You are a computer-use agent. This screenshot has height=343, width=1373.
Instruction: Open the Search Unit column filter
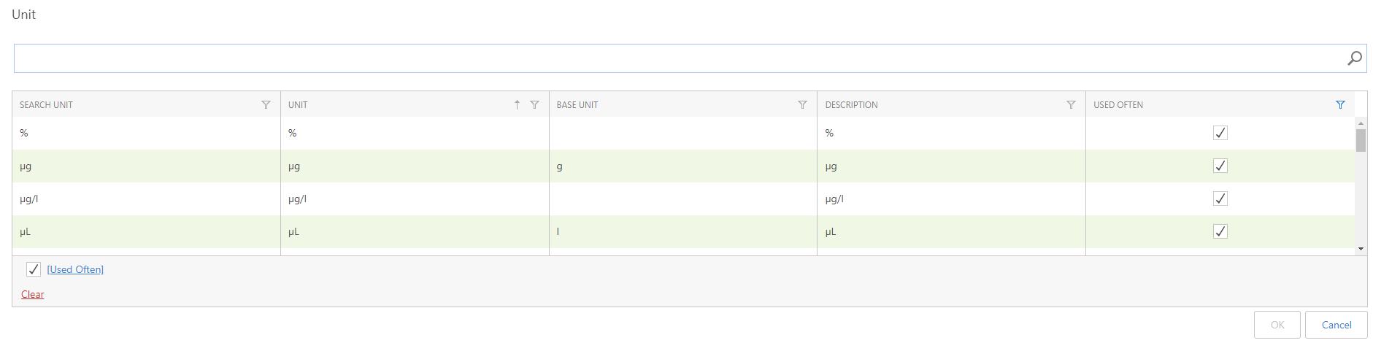(x=266, y=105)
